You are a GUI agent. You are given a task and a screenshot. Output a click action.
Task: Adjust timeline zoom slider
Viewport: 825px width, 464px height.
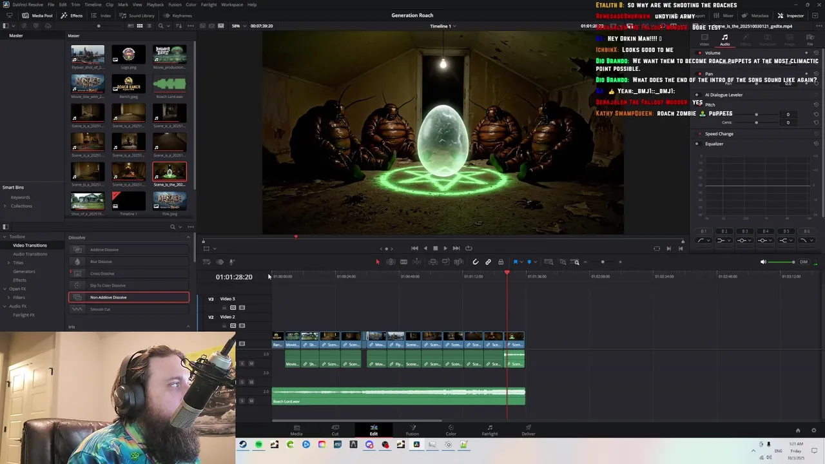603,262
